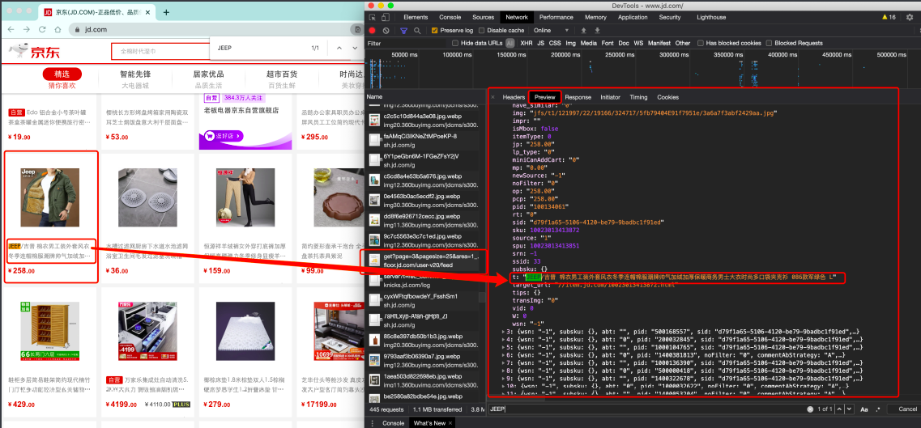Open the warnings count indicator showing 16

click(889, 18)
